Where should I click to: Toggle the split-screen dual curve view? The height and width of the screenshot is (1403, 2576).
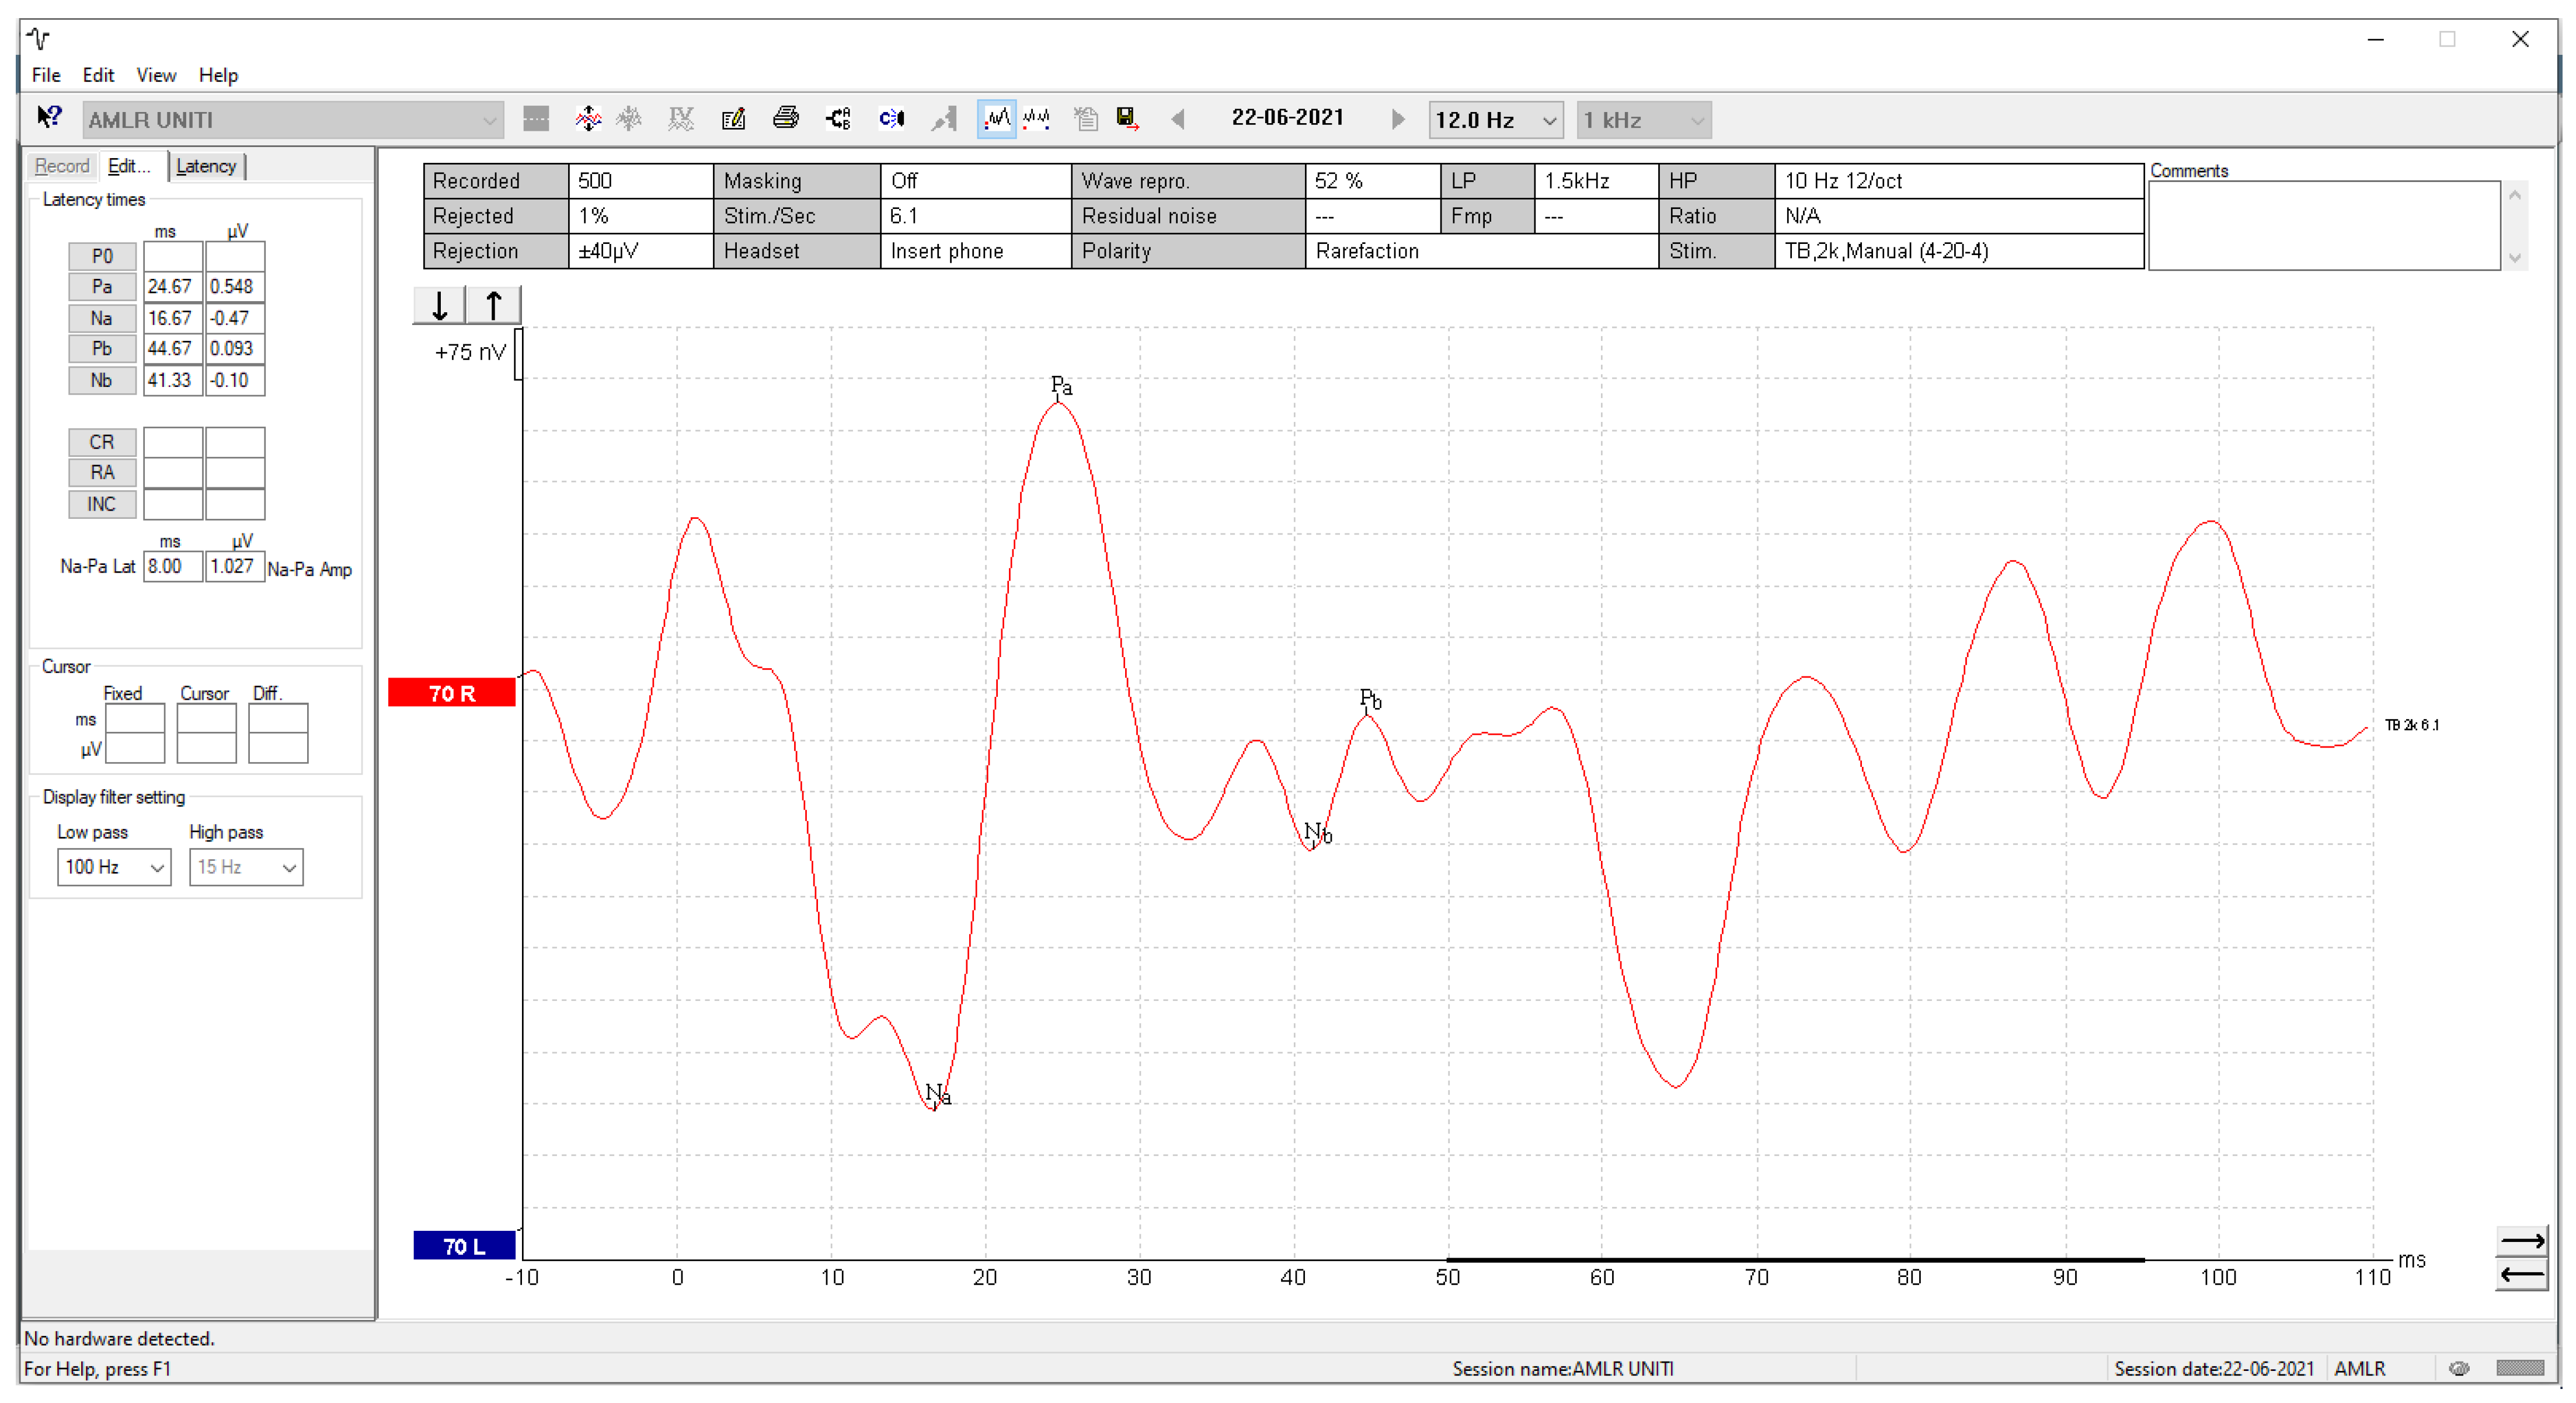click(1037, 119)
